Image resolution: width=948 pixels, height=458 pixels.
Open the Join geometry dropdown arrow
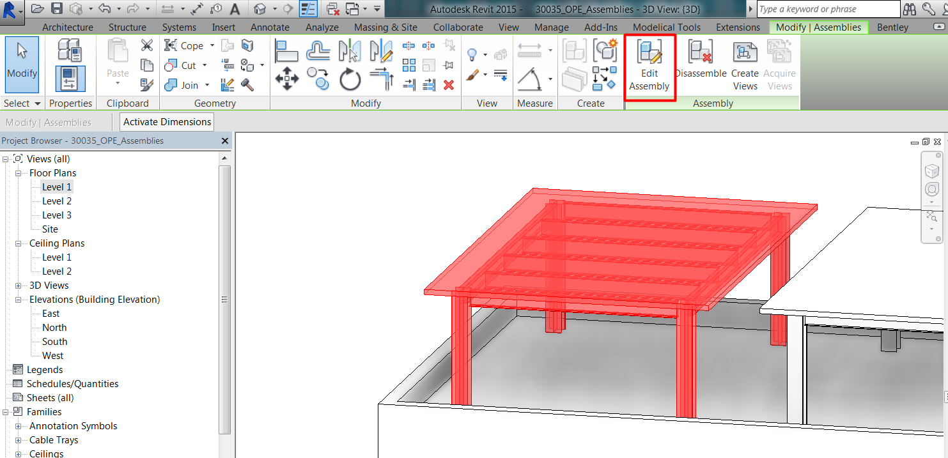coord(206,85)
